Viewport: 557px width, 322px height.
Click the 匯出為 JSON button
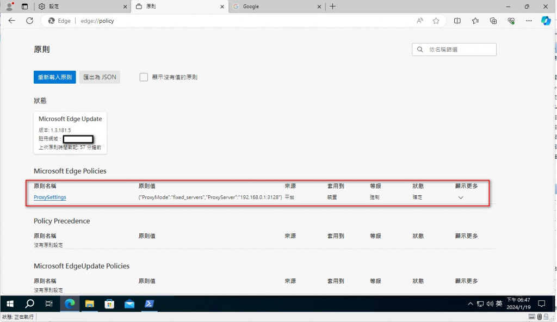coord(100,77)
